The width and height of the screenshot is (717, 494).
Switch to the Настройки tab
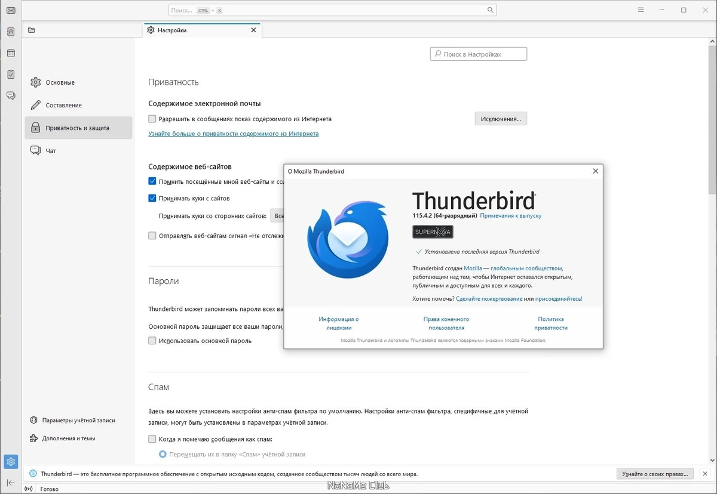202,30
